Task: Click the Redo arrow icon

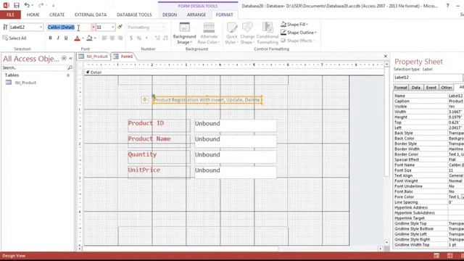Action: [41, 5]
